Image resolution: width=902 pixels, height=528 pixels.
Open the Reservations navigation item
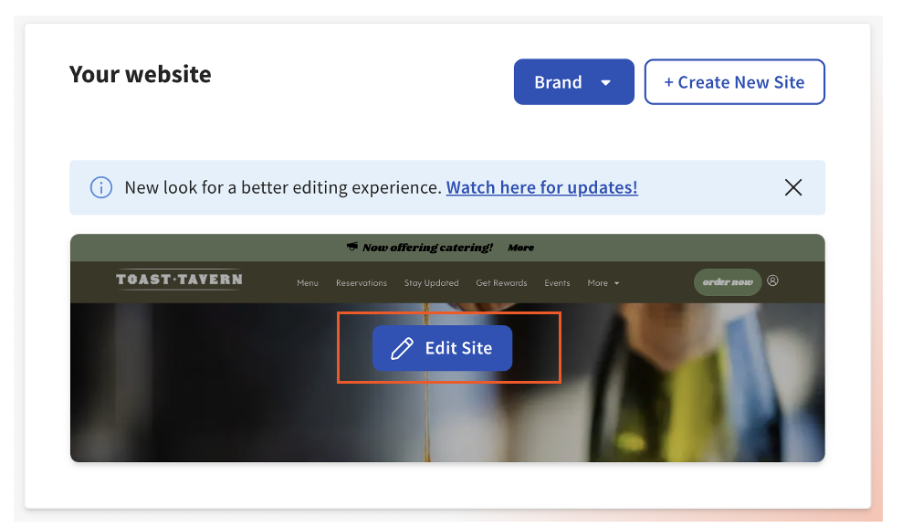(362, 282)
